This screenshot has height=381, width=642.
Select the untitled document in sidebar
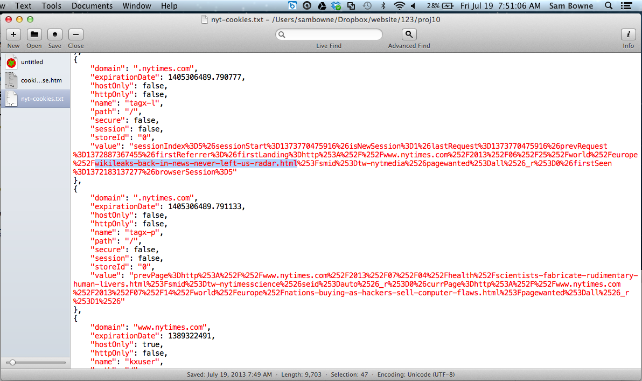[32, 62]
